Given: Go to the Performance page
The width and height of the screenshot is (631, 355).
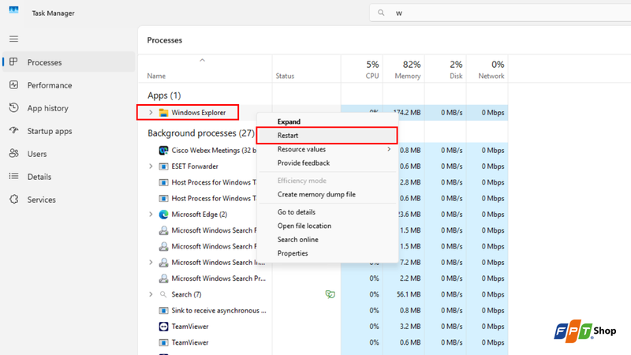Looking at the screenshot, I should [69, 85].
